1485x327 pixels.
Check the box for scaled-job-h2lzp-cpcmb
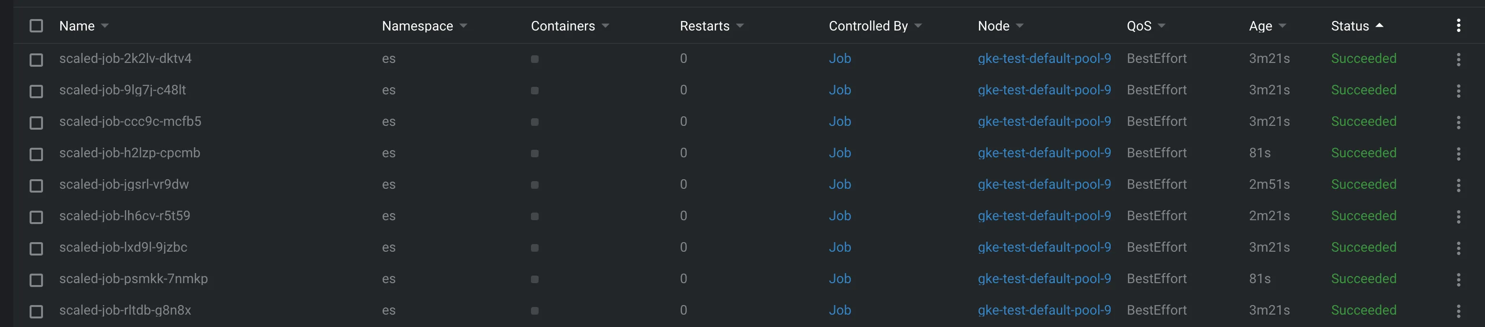click(36, 153)
